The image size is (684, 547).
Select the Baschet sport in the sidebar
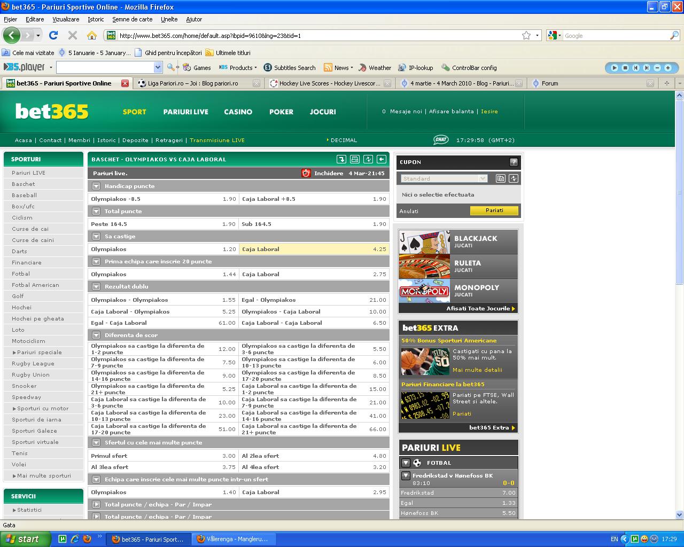click(x=24, y=184)
